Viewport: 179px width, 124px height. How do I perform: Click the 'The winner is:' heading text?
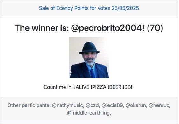click(42, 28)
